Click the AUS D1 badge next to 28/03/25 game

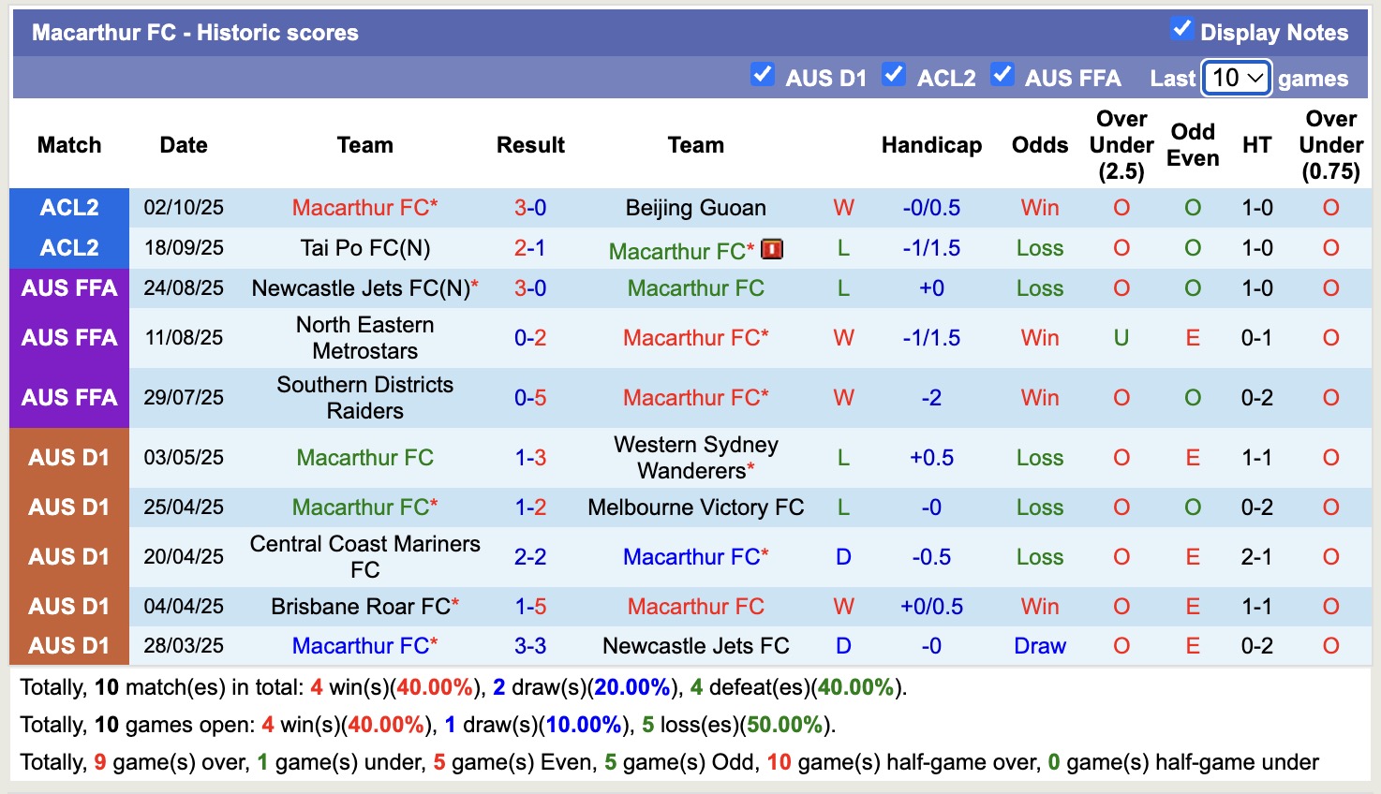[x=68, y=645]
